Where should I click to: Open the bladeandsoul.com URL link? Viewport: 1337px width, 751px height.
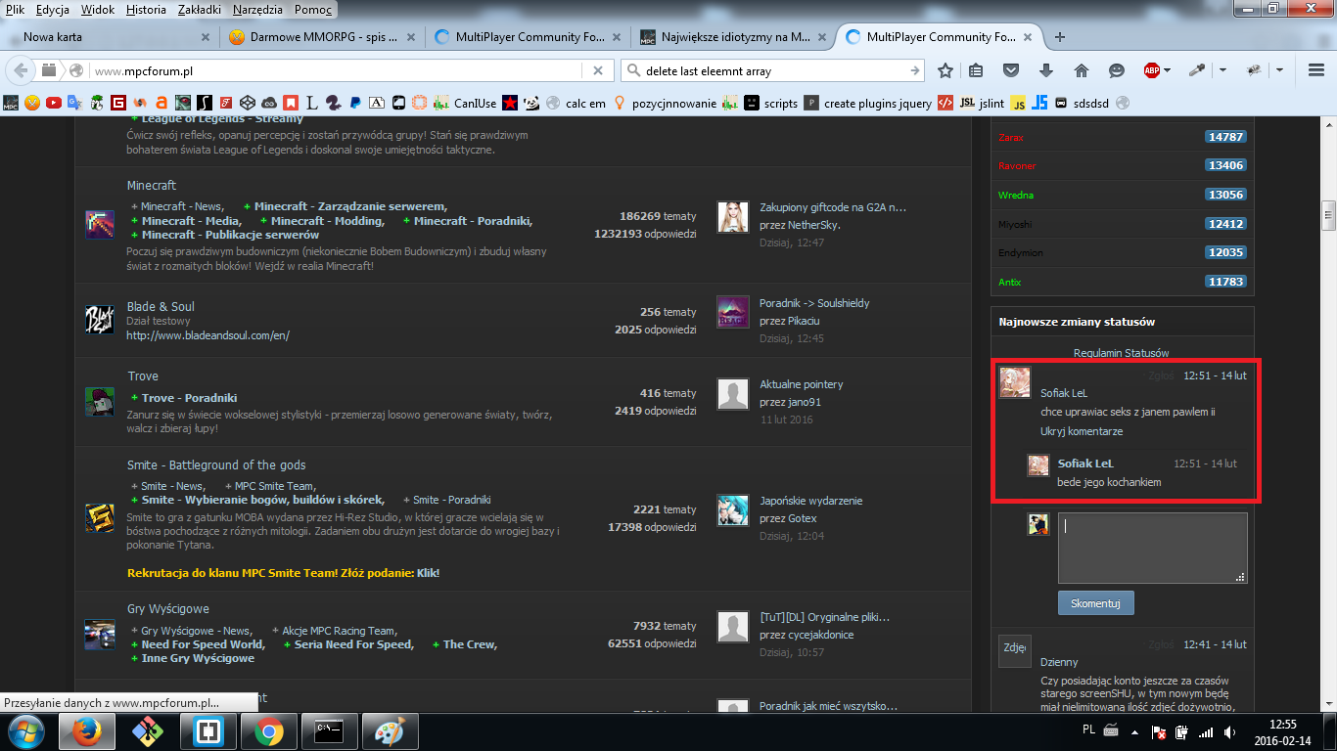pos(207,335)
